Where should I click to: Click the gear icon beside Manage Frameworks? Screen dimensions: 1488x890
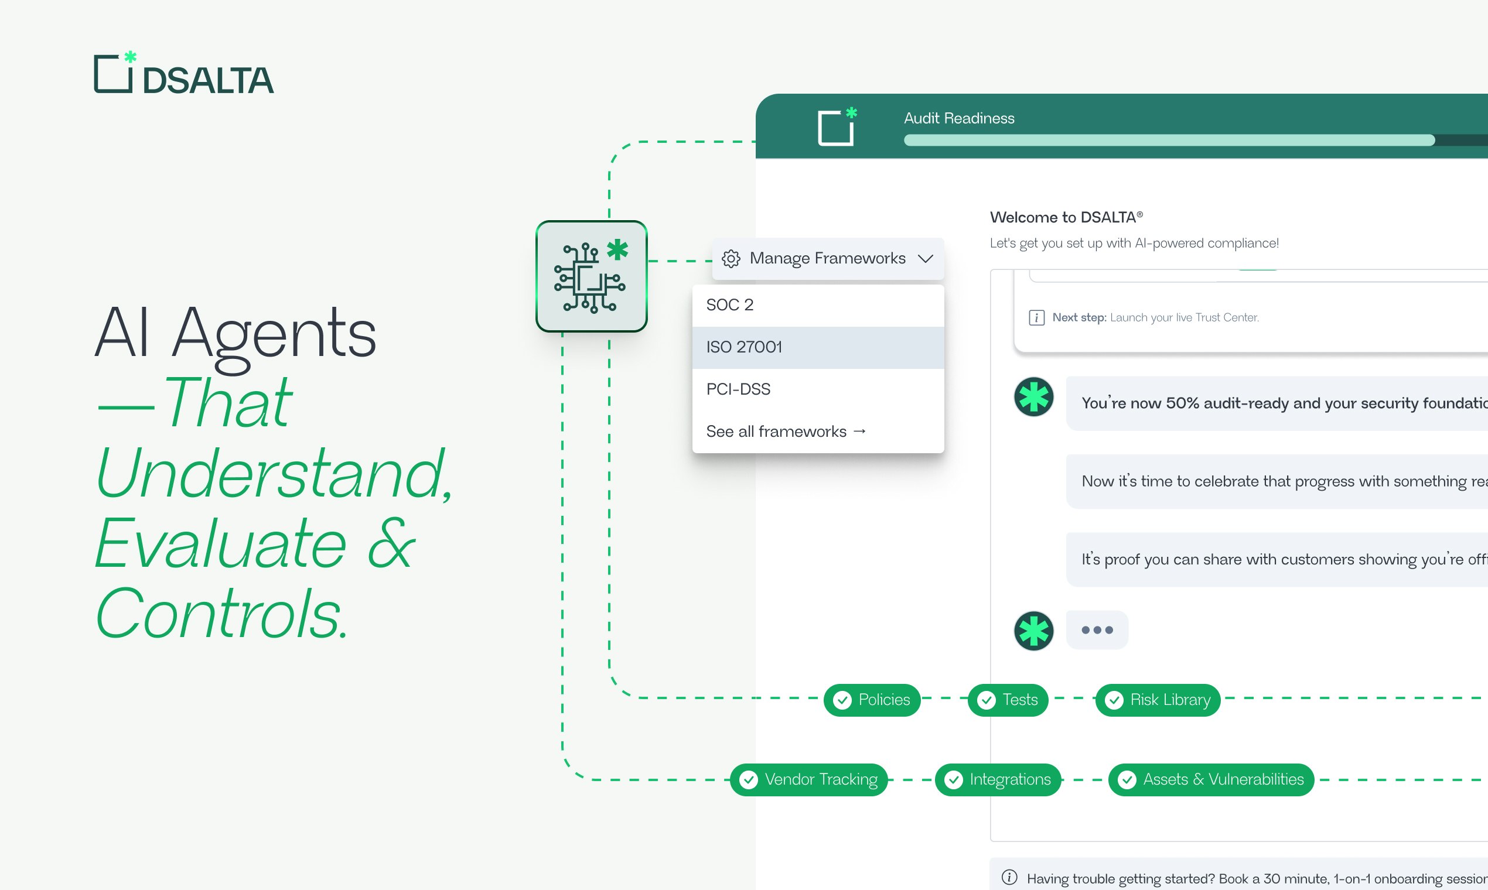pos(730,258)
